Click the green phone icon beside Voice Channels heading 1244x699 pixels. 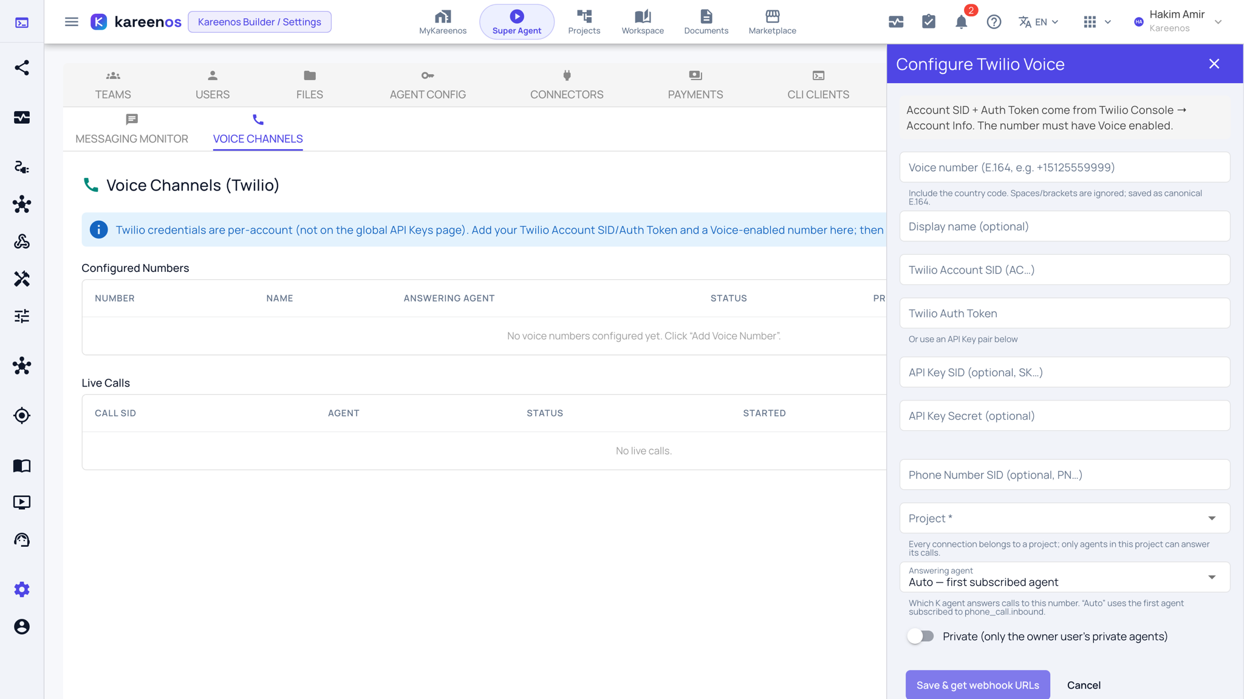pos(91,185)
